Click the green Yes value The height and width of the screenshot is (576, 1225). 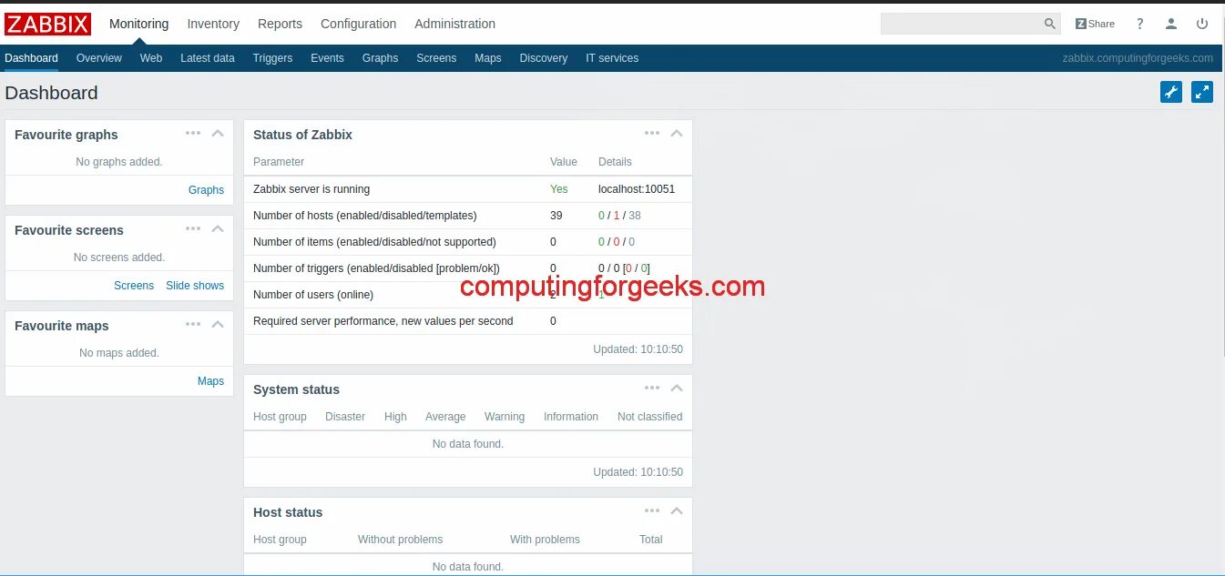click(559, 189)
